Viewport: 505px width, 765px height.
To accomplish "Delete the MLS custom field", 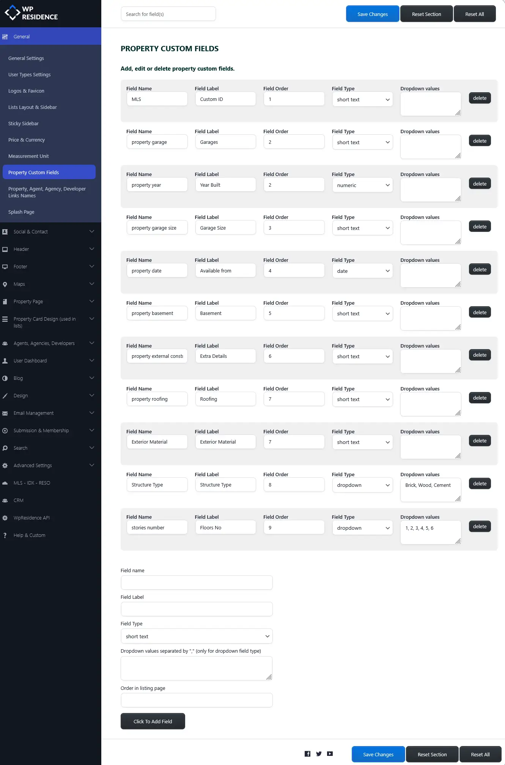I will click(480, 98).
